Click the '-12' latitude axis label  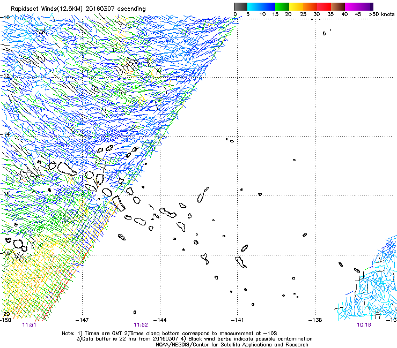click(x=5, y=75)
